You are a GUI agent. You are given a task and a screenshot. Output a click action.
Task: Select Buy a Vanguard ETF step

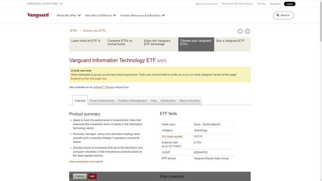(232, 44)
